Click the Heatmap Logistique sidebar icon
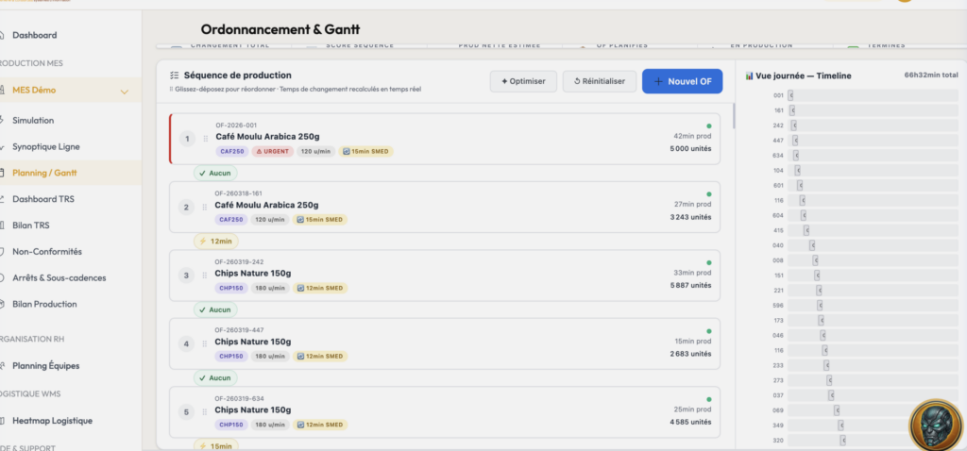The image size is (967, 451). tap(2, 421)
